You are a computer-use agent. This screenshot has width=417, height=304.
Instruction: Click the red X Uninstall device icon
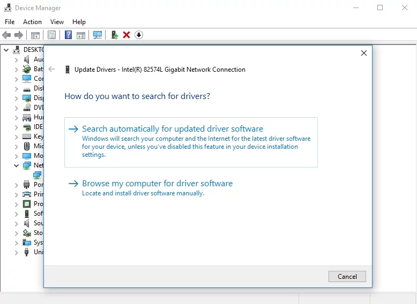coord(126,35)
